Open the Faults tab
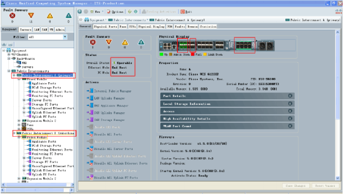Viewport: 343px width, 194px height. pyautogui.click(x=180, y=26)
